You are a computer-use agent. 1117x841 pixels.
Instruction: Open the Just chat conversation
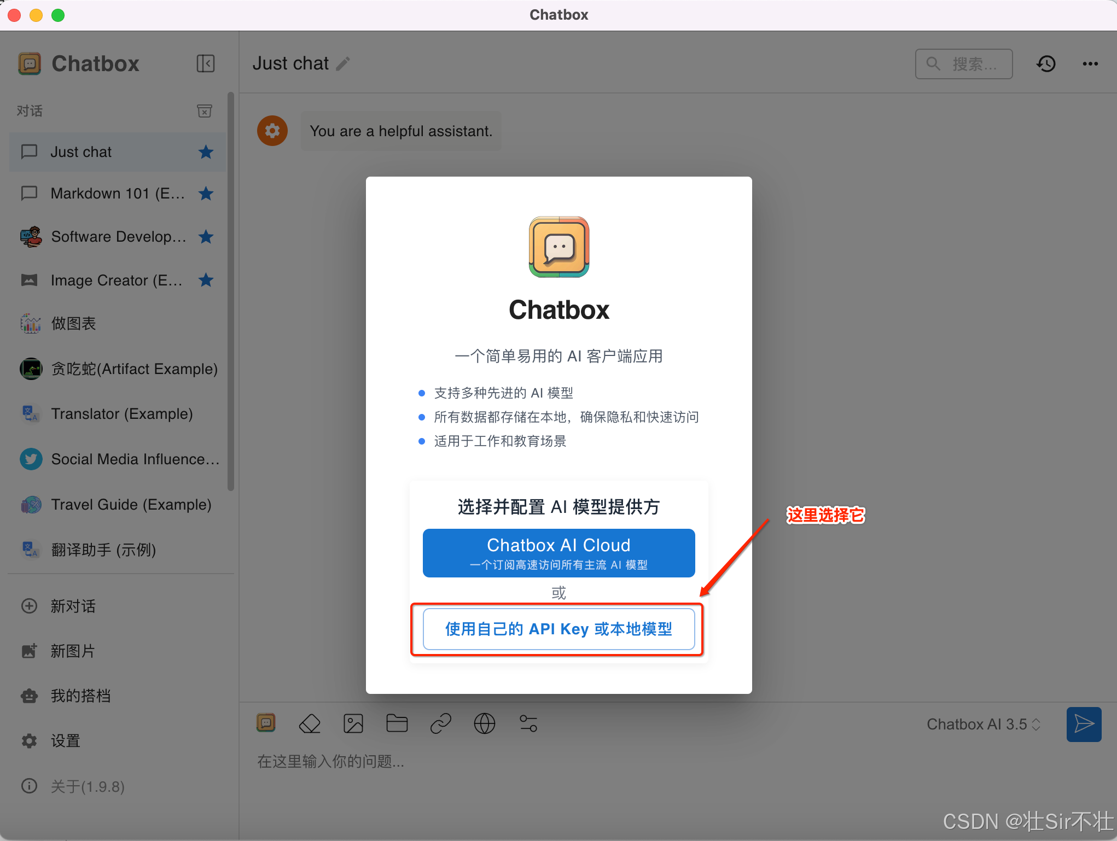pyautogui.click(x=118, y=151)
